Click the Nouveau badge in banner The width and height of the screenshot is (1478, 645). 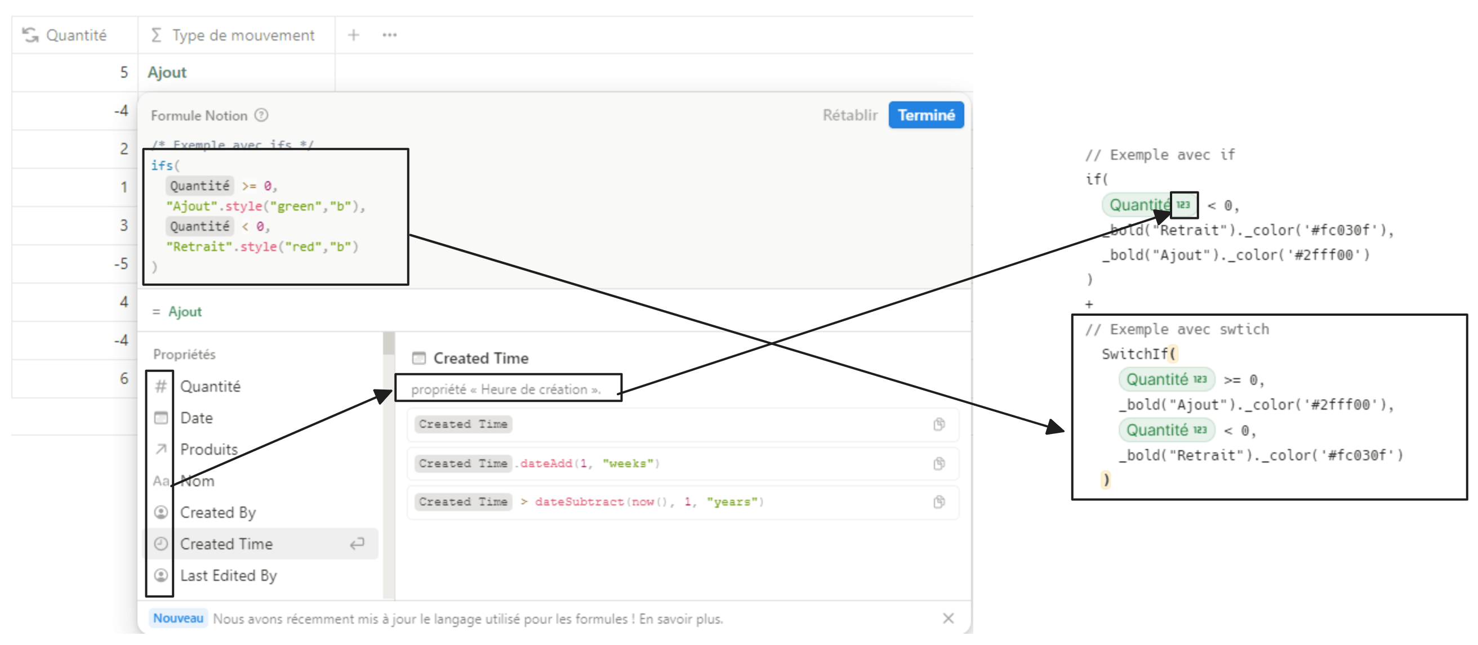(178, 619)
